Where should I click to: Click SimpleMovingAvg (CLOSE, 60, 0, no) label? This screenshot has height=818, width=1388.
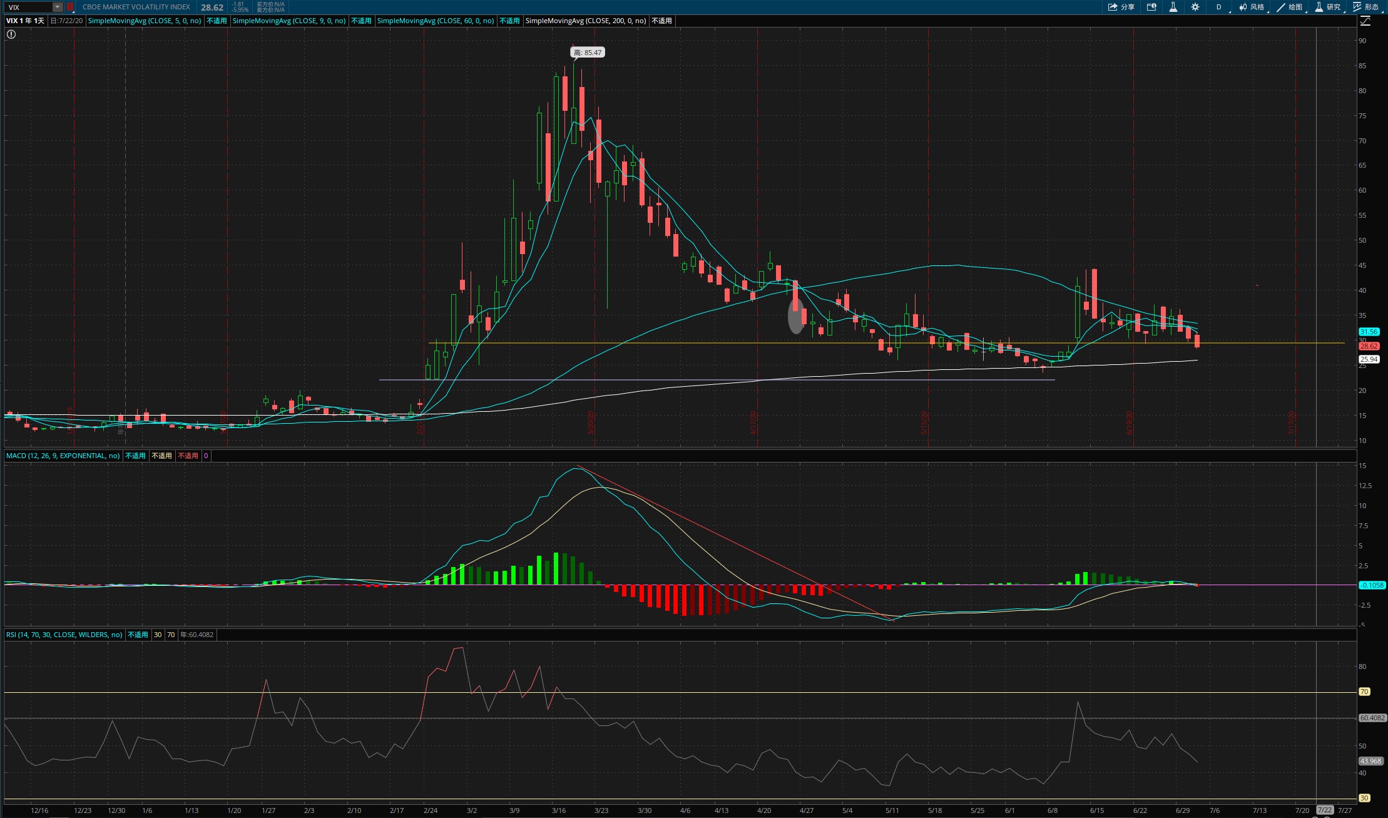pos(436,21)
